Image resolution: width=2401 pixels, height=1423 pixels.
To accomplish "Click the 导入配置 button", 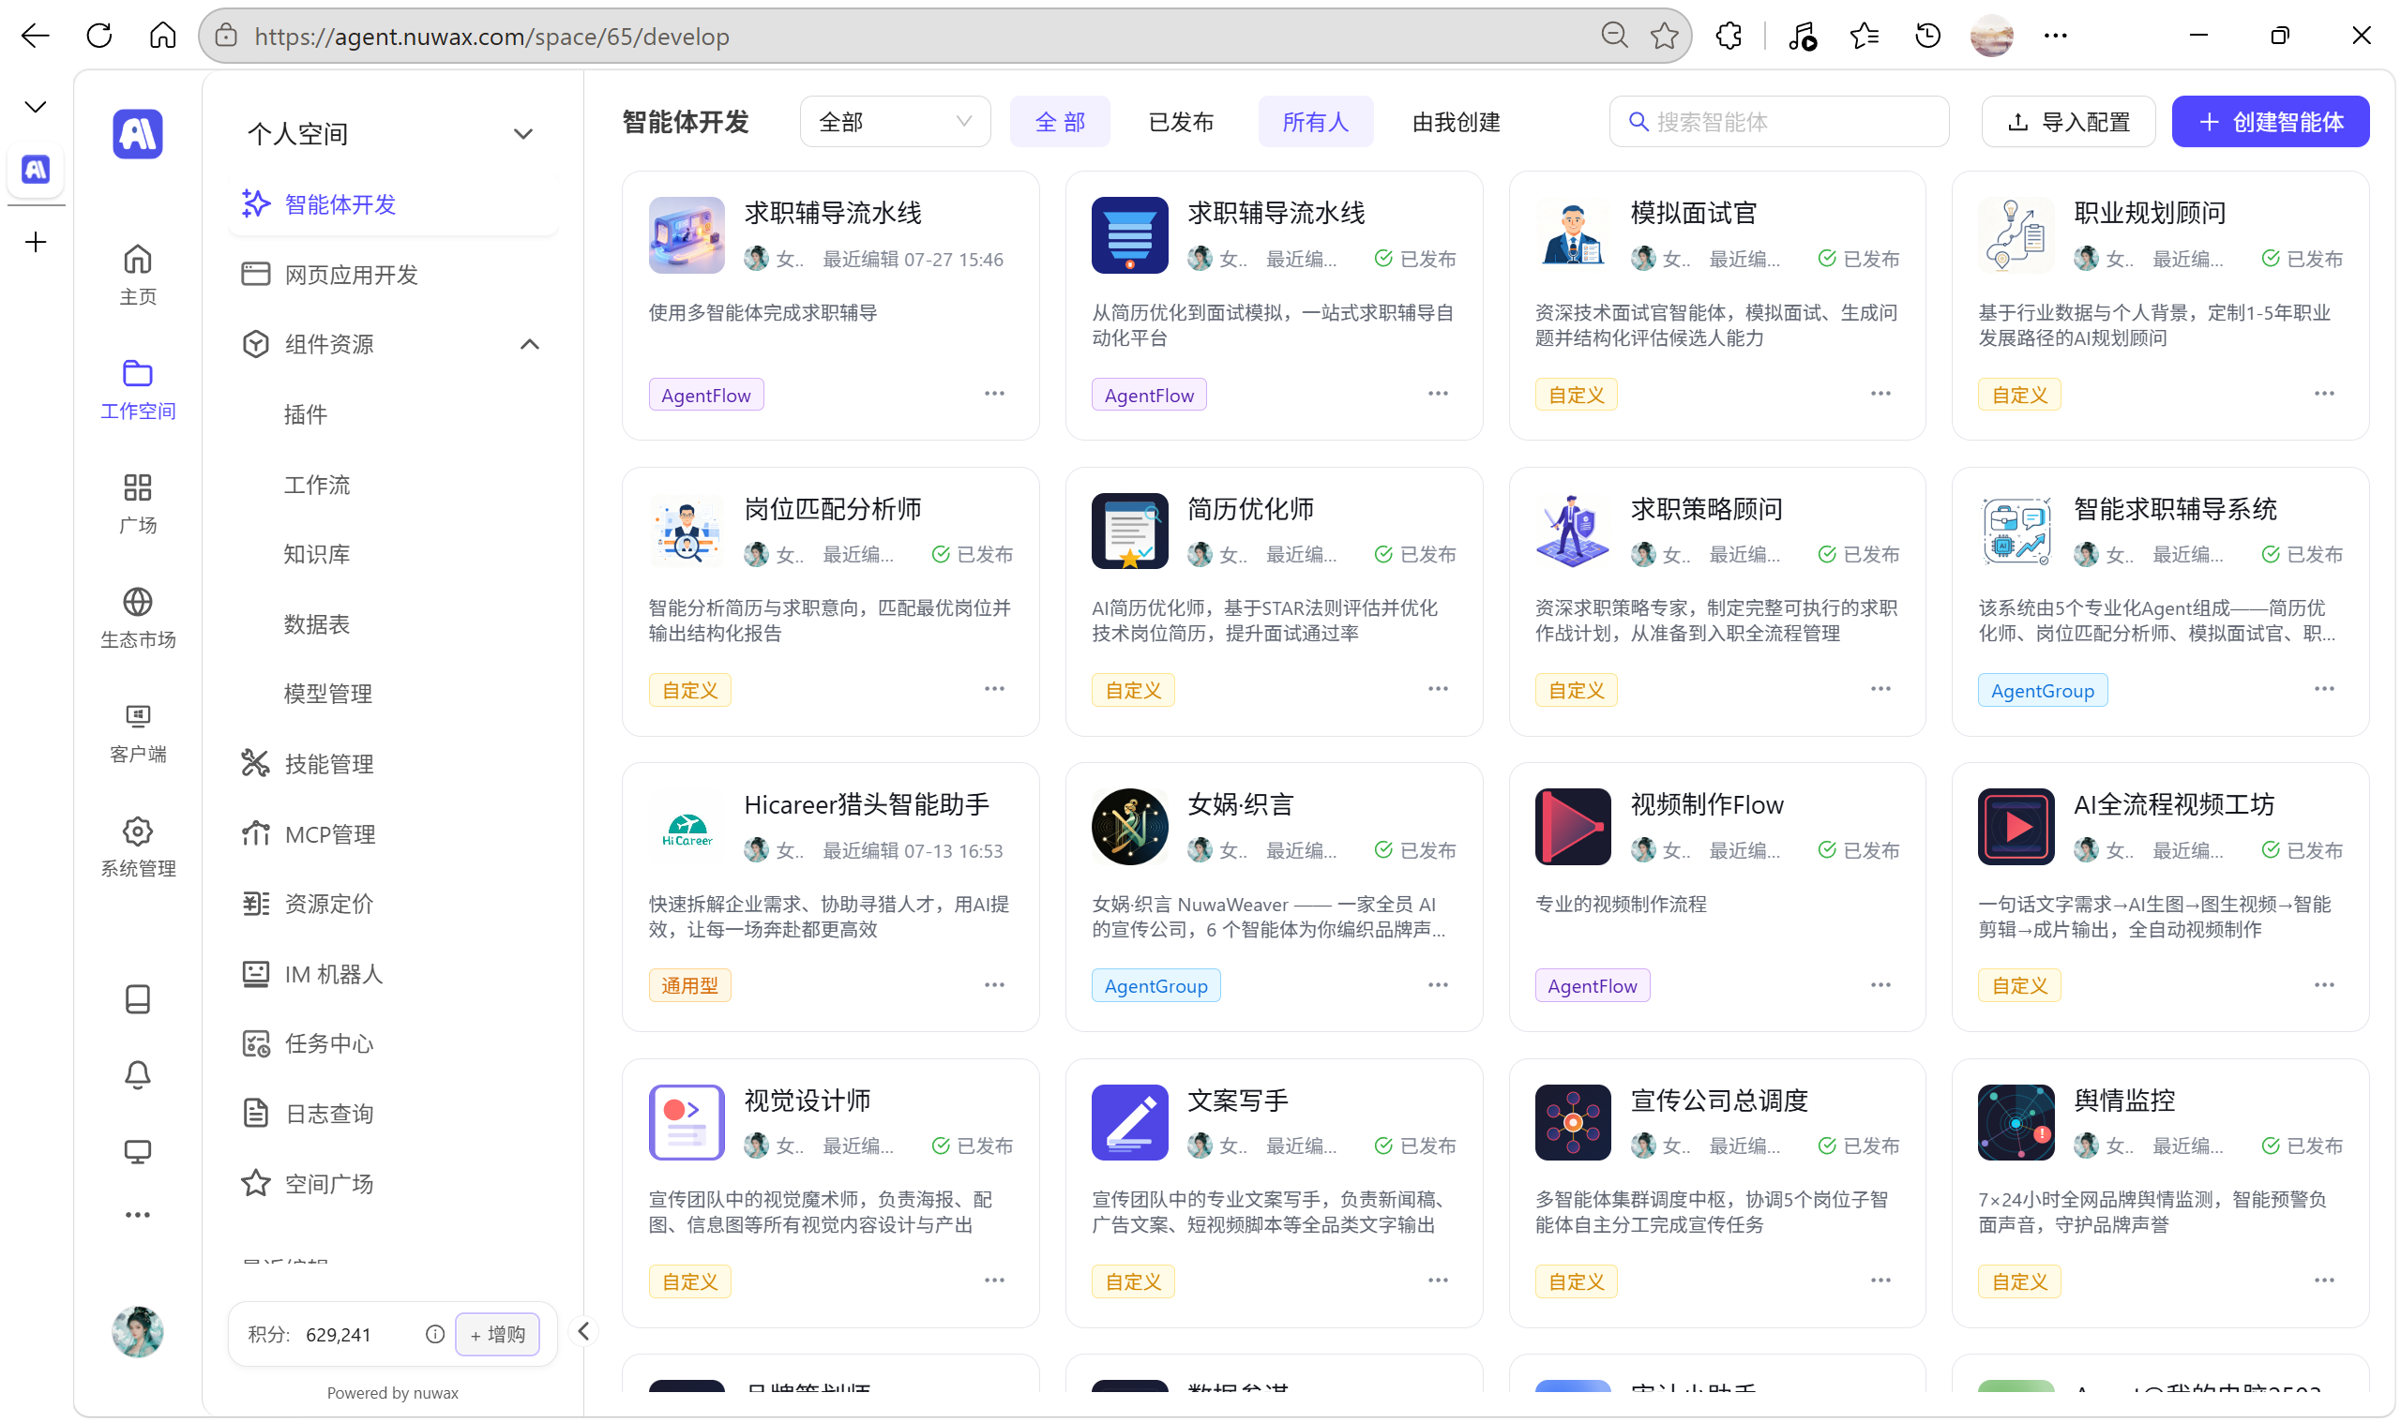I will [2068, 122].
